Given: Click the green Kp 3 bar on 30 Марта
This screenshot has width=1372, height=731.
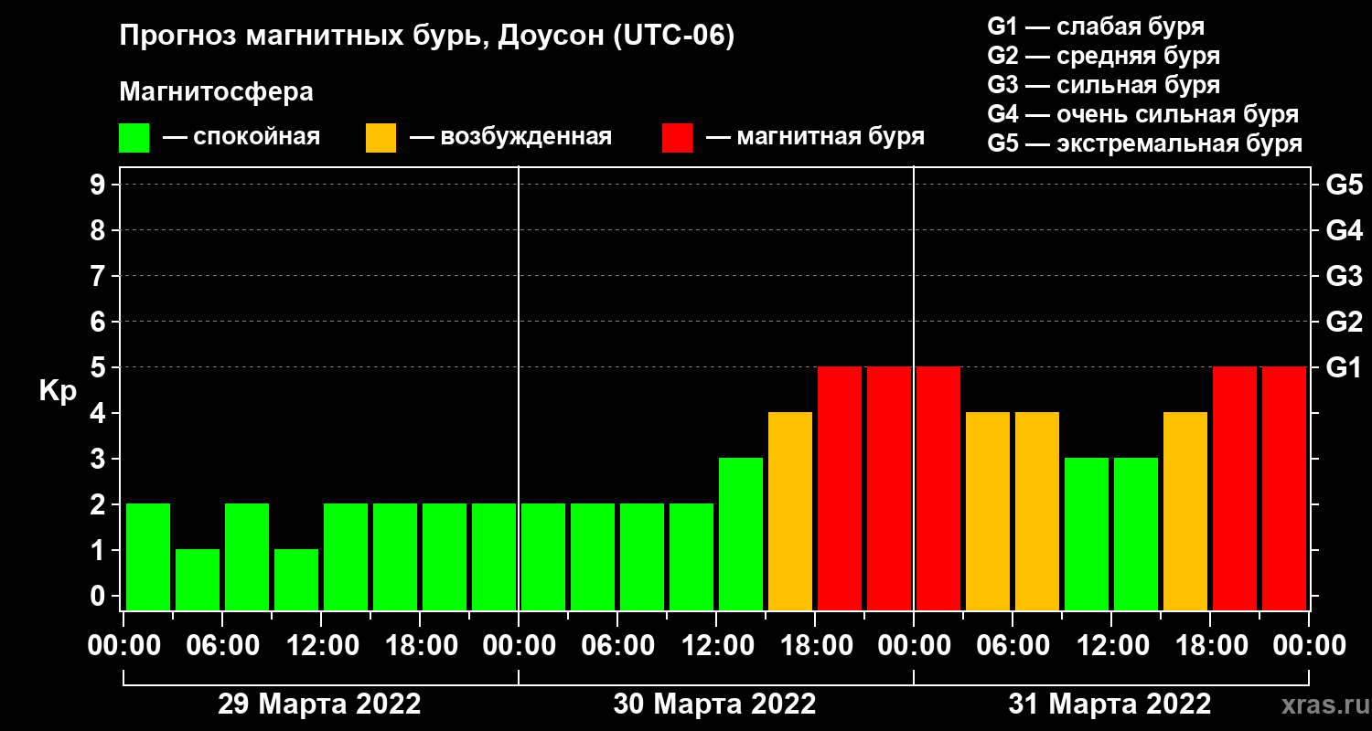Looking at the screenshot, I should tap(741, 534).
